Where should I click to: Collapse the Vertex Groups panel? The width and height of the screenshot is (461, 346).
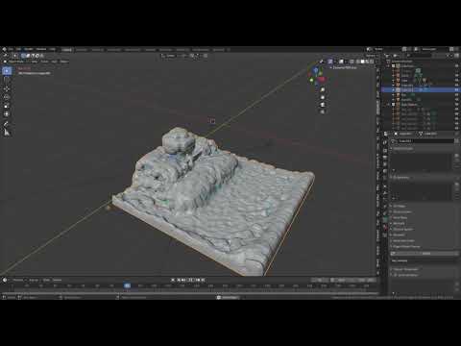403,149
